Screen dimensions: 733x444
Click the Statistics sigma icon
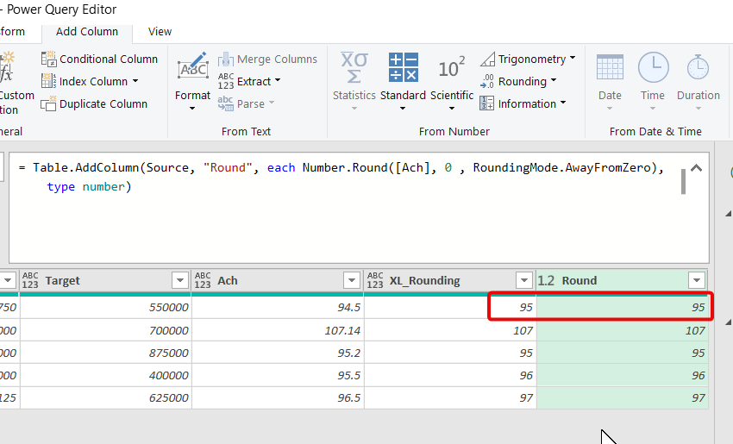click(x=354, y=68)
